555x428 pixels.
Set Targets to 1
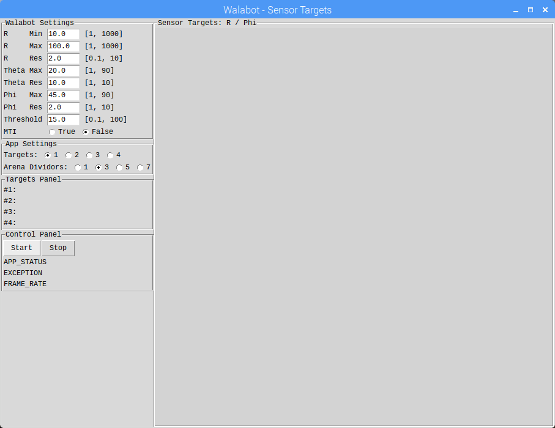pos(48,155)
